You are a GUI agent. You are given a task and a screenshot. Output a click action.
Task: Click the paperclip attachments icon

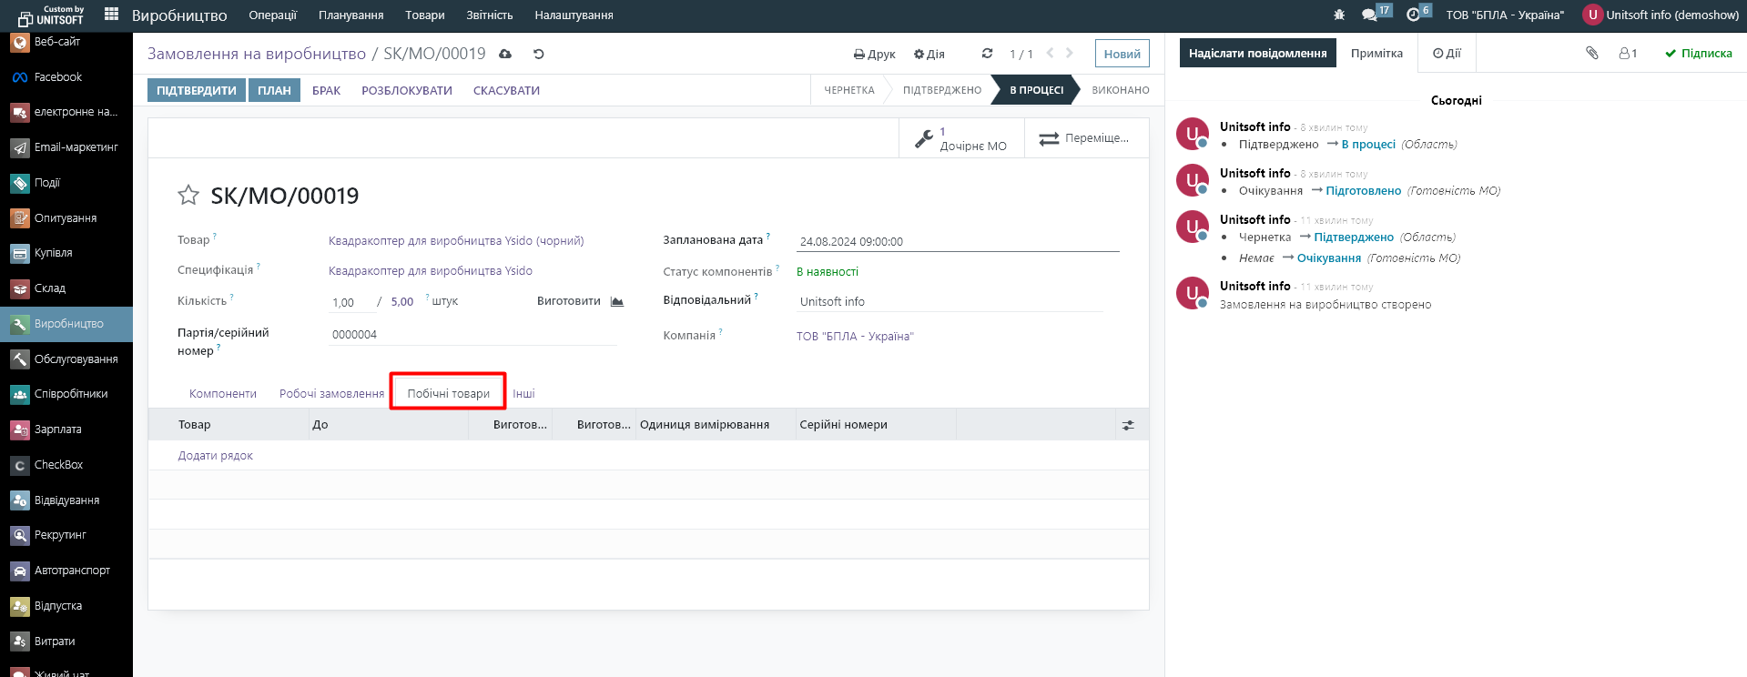point(1592,53)
